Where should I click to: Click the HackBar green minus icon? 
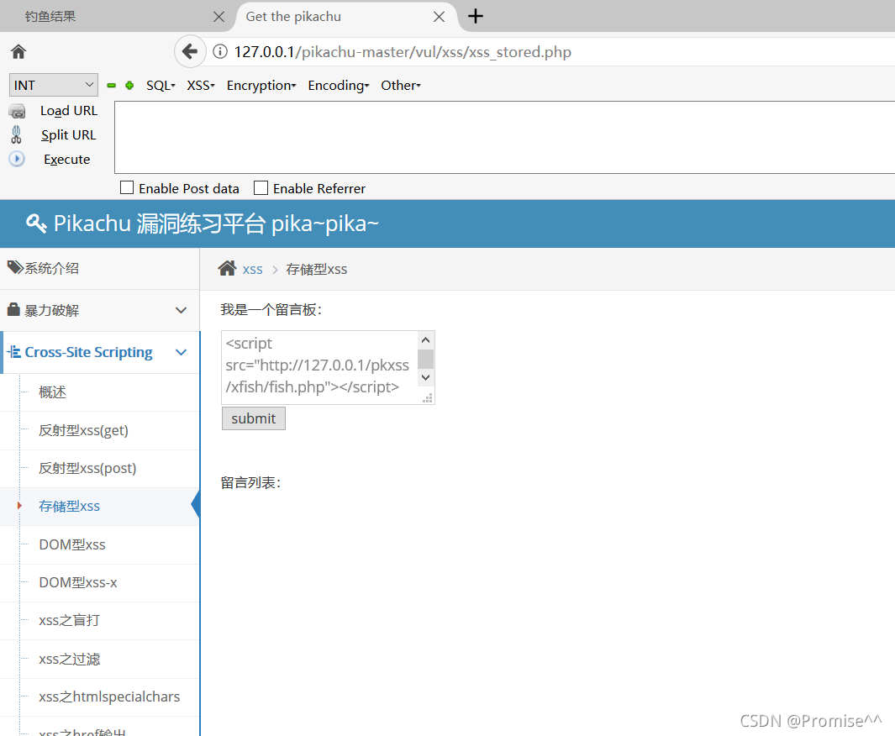(x=112, y=86)
